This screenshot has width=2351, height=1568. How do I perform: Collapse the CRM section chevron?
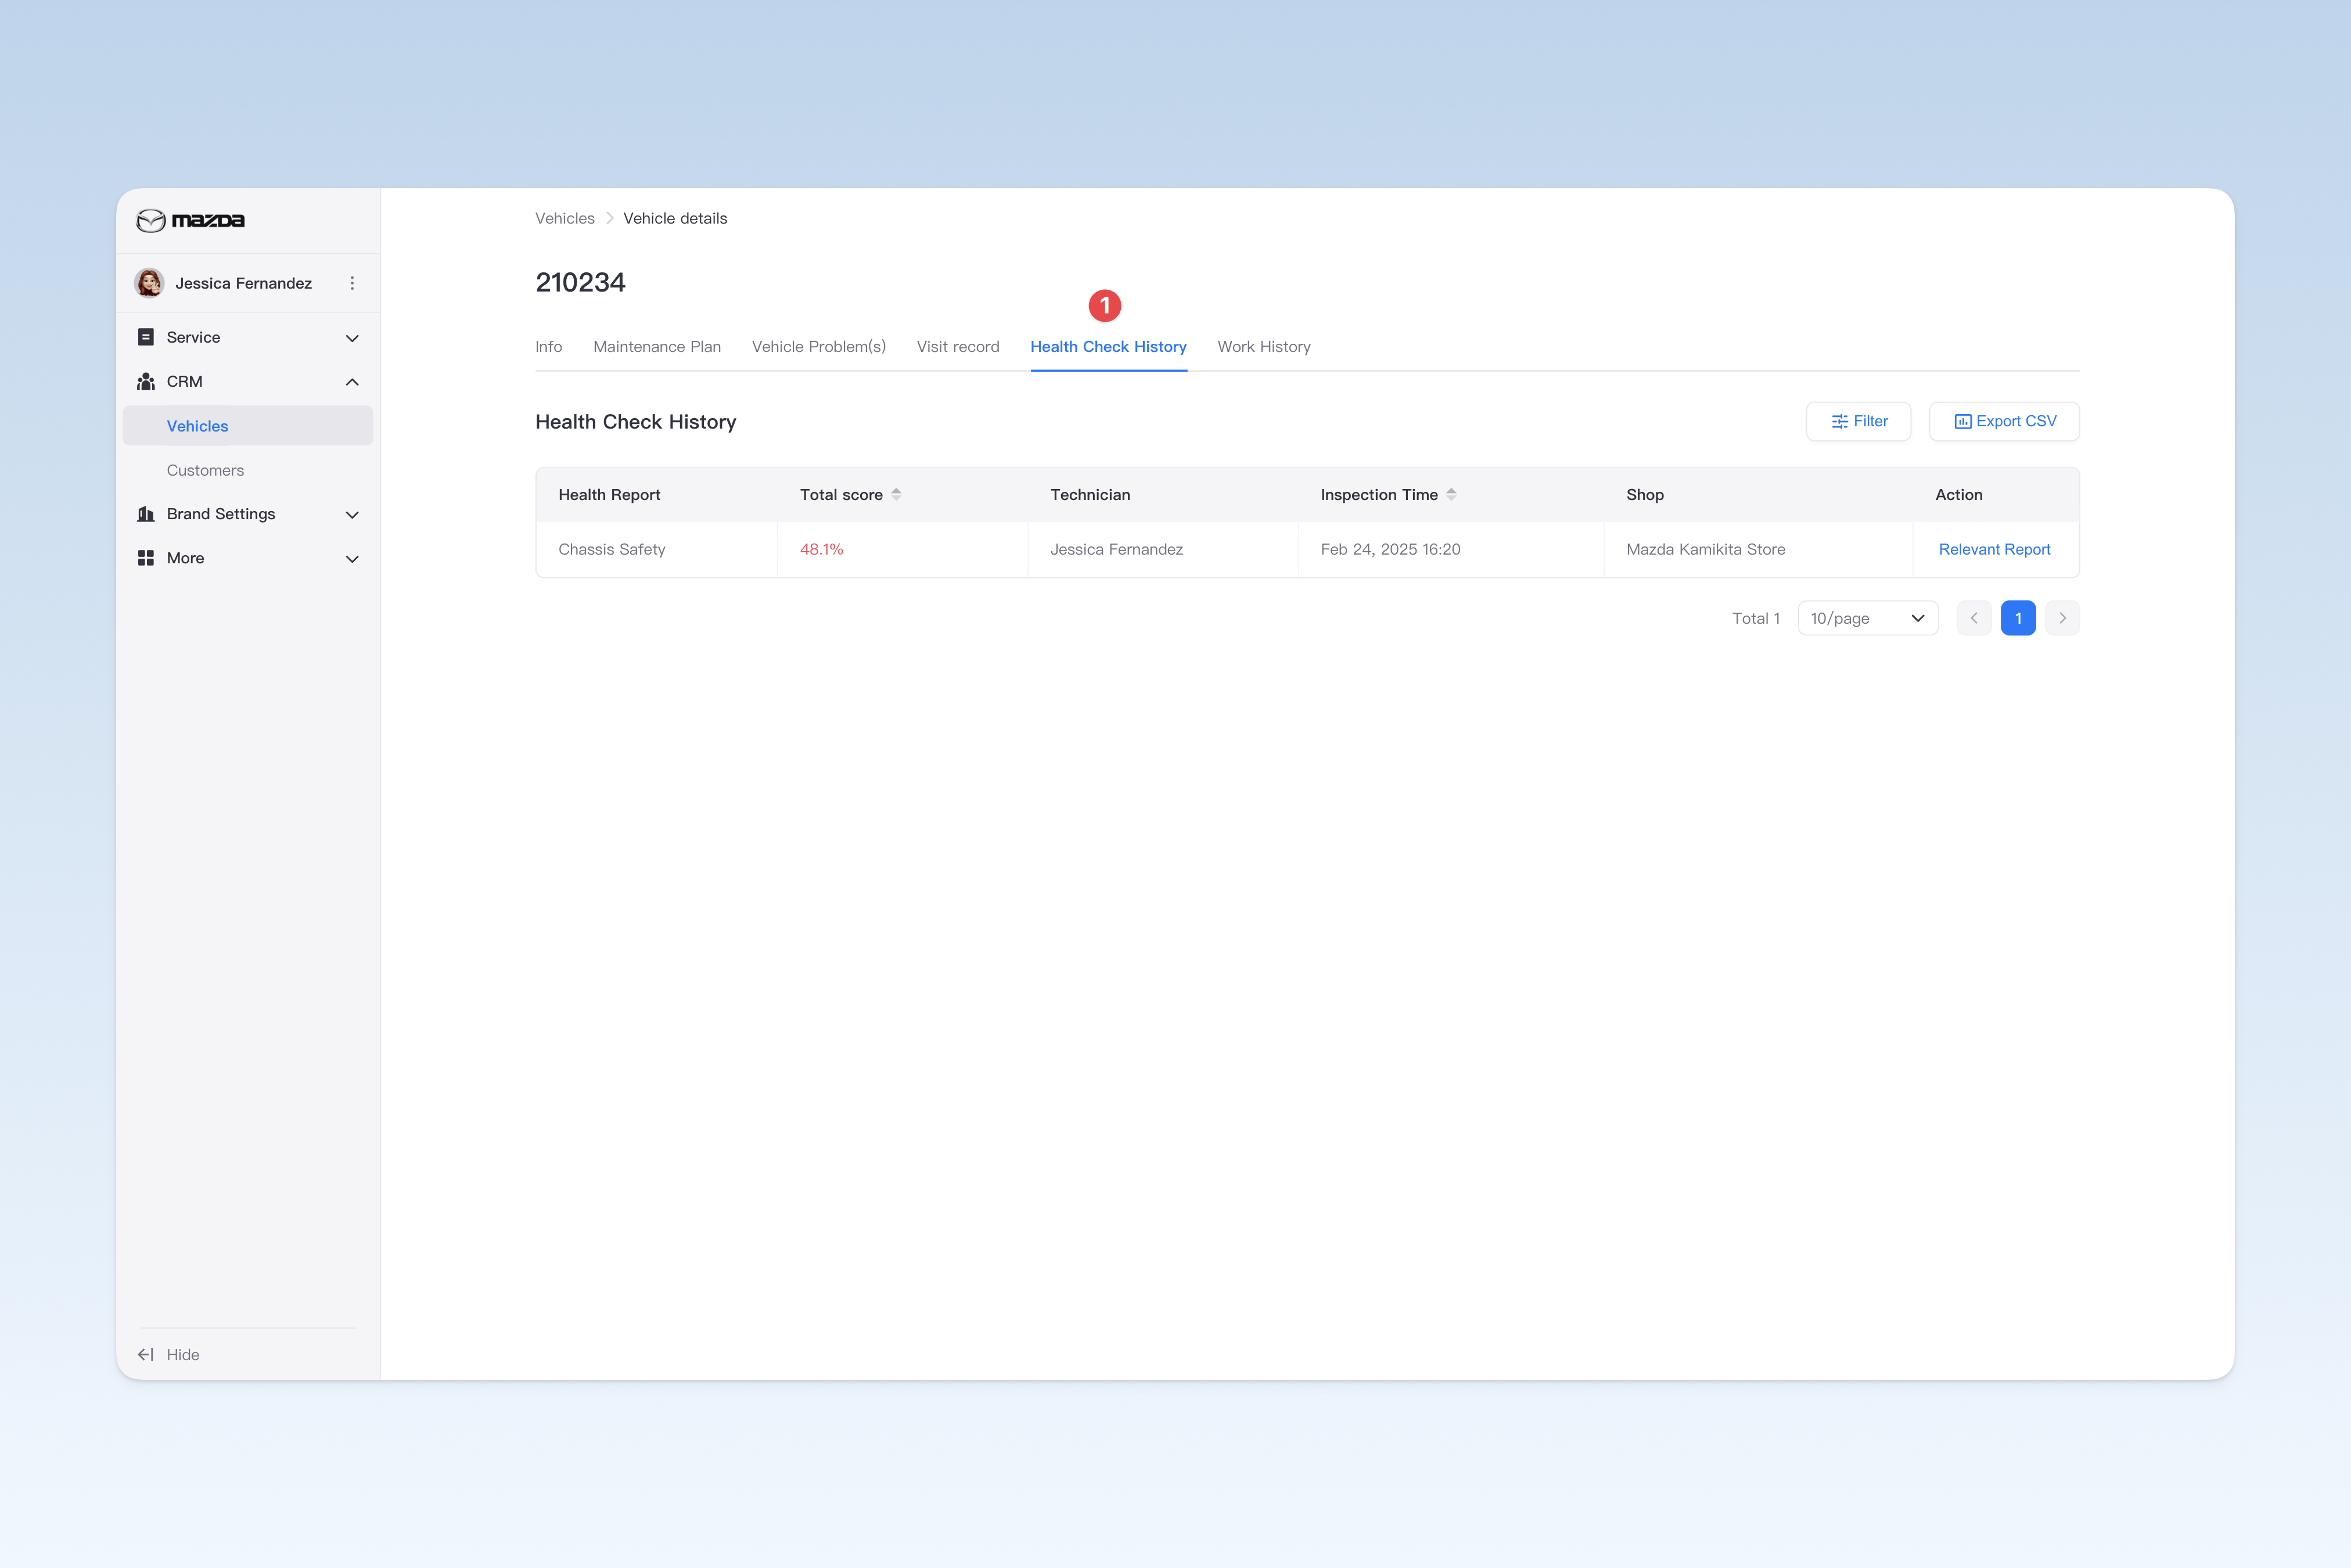[352, 382]
